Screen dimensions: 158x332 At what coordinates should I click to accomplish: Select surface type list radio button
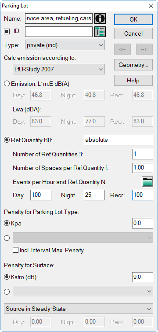tap(7, 291)
